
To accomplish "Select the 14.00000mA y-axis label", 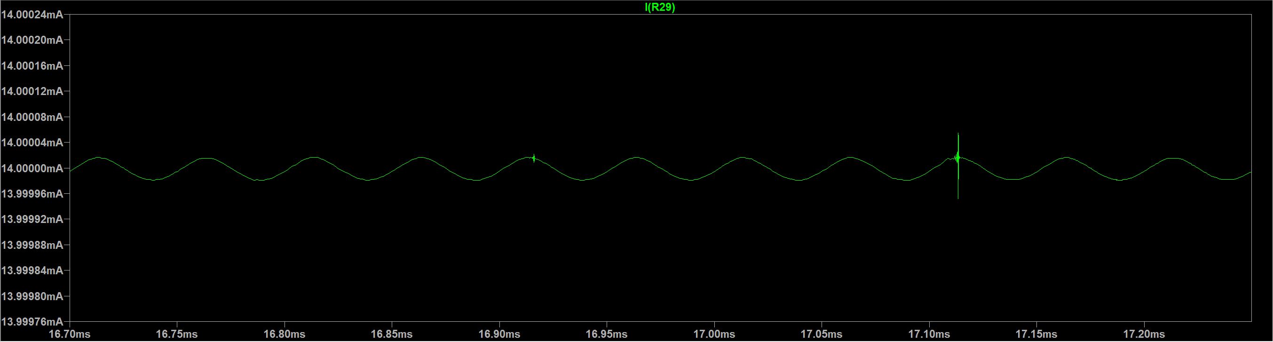I will coord(32,168).
